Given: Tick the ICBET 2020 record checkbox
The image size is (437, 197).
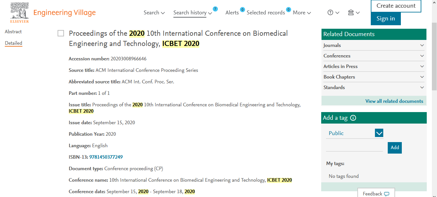Looking at the screenshot, I should (x=61, y=33).
